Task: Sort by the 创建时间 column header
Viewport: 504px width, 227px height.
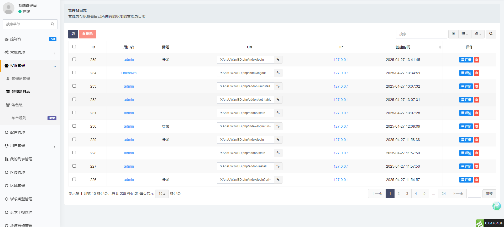Action: point(403,47)
